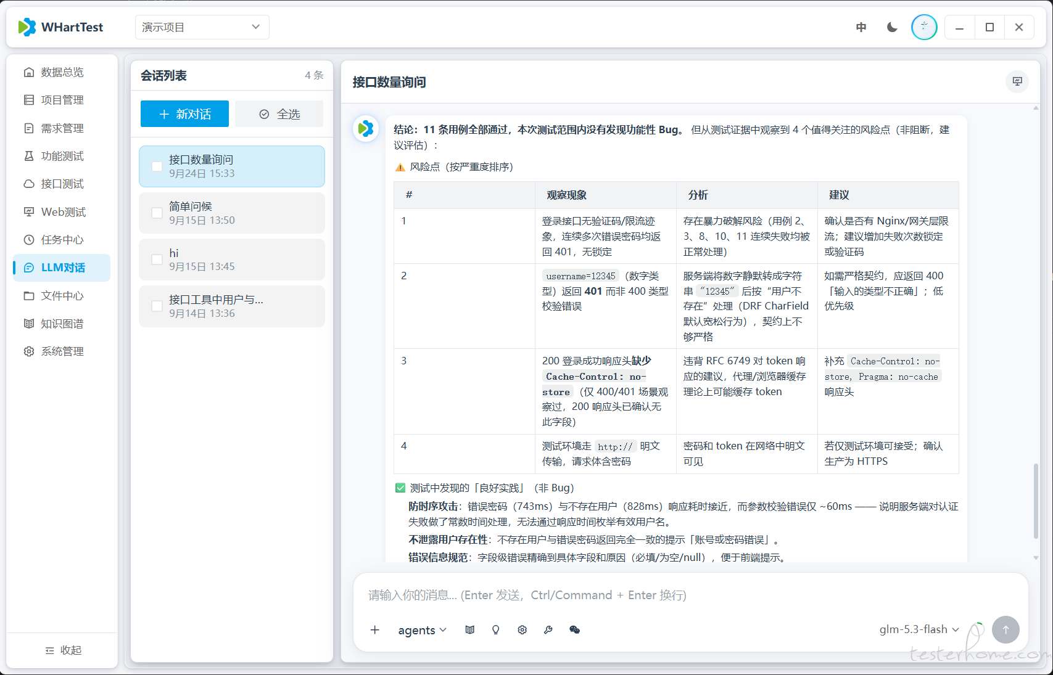Click the wrench tools icon in input bar
Screen dimensions: 1053x675
[x=548, y=629]
